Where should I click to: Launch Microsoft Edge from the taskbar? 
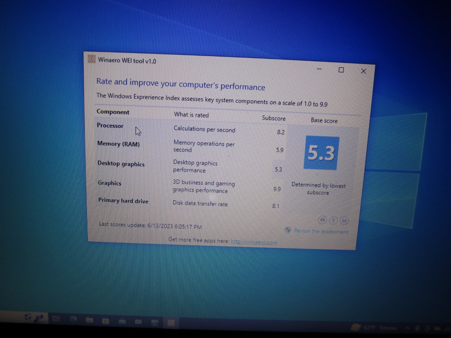click(73, 319)
